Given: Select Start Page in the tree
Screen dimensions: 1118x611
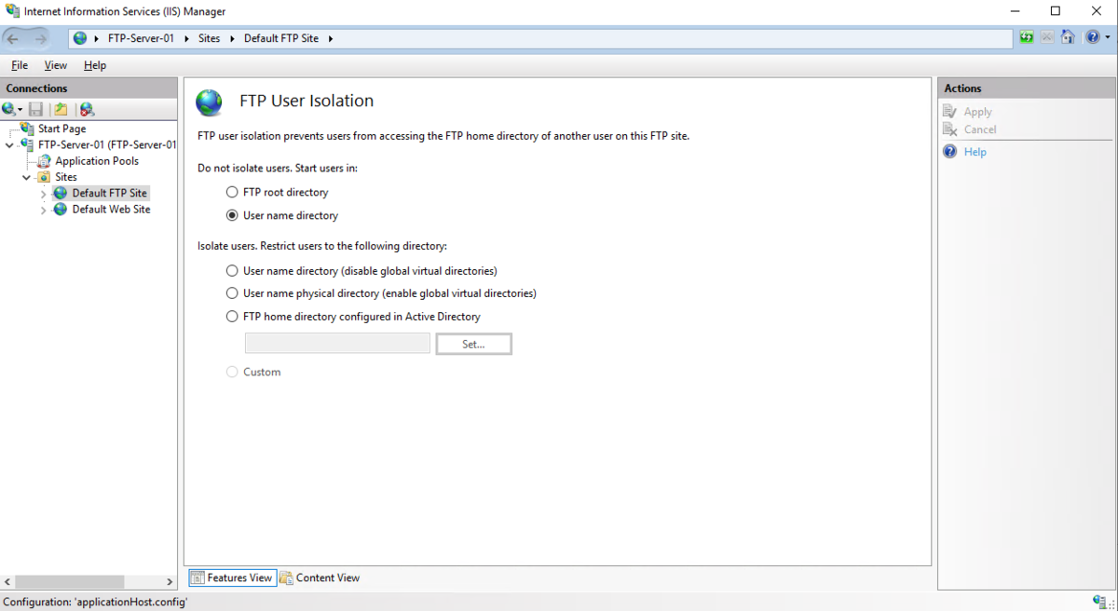Looking at the screenshot, I should pyautogui.click(x=61, y=129).
